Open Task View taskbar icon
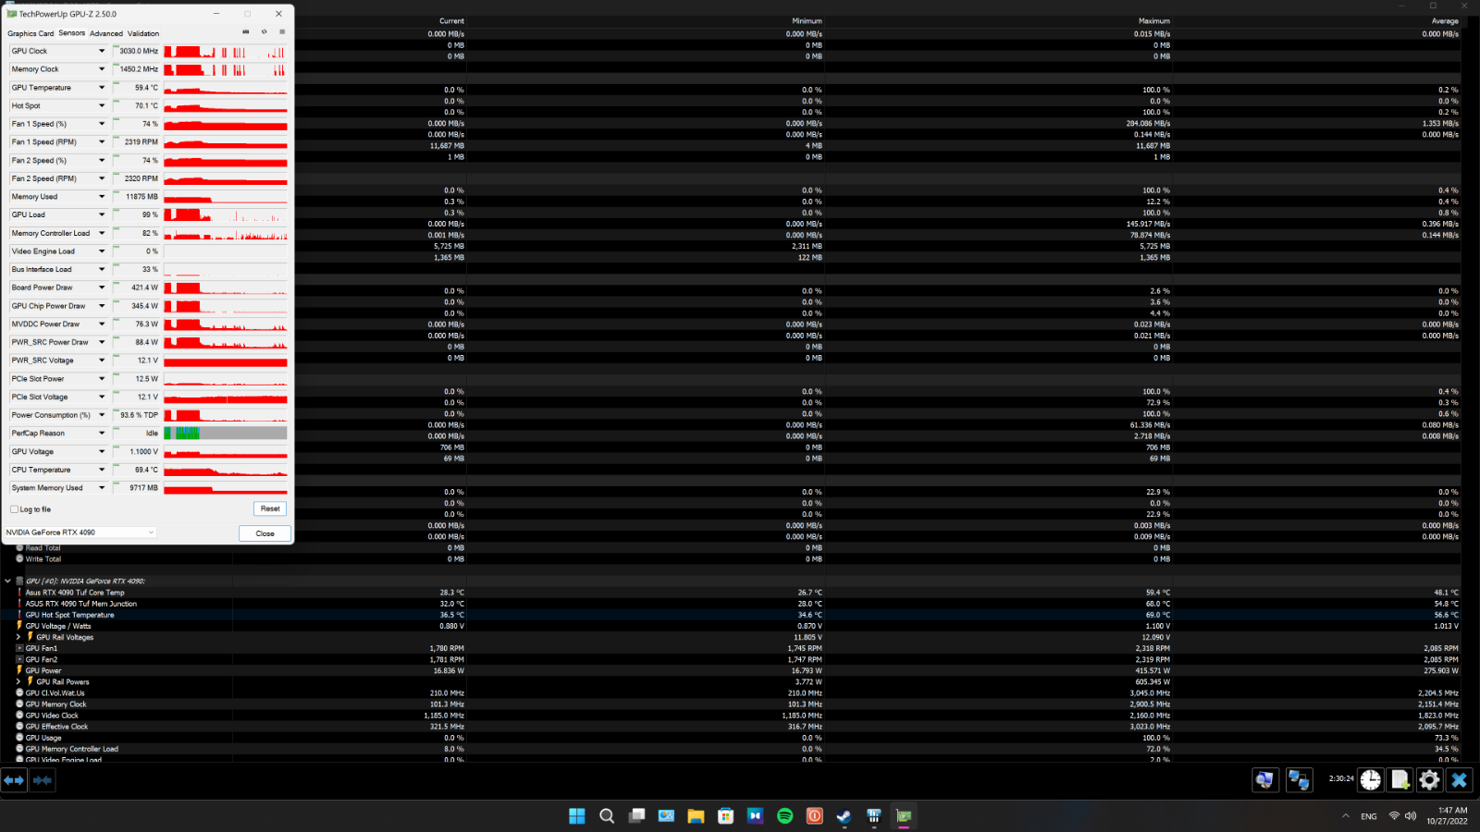 click(636, 815)
